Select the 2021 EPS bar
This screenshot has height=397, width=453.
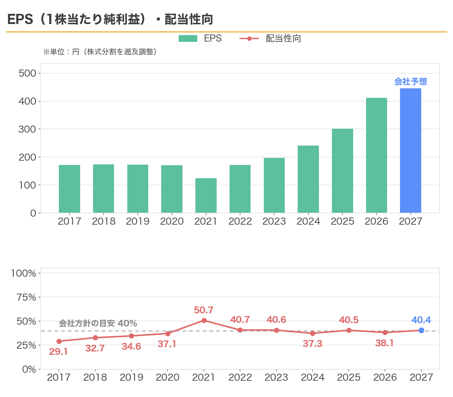(x=206, y=195)
